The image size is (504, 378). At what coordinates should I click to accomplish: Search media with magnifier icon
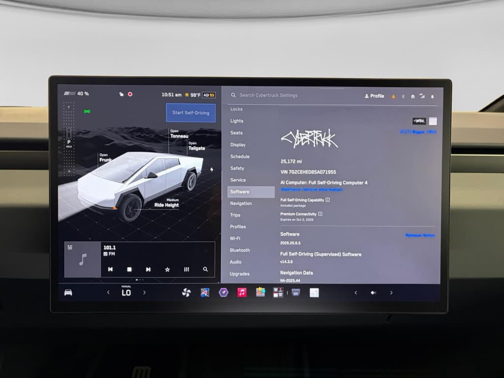[x=205, y=269]
